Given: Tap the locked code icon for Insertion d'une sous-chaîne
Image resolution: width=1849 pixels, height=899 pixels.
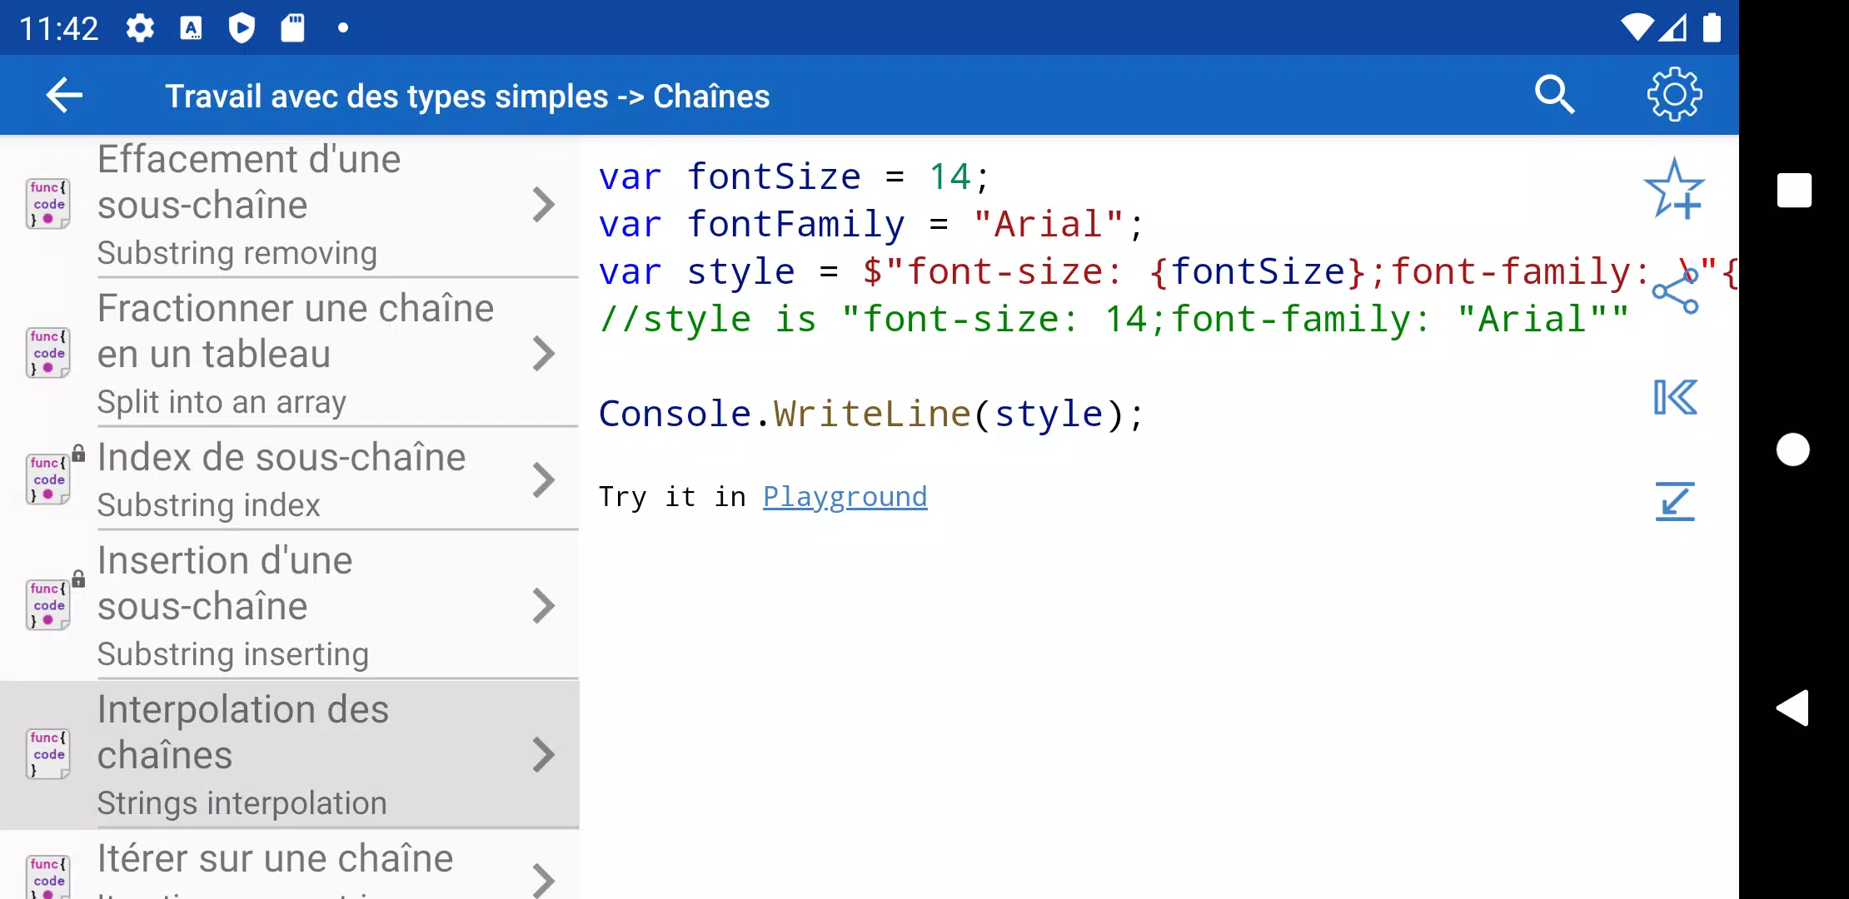Looking at the screenshot, I should pyautogui.click(x=48, y=604).
